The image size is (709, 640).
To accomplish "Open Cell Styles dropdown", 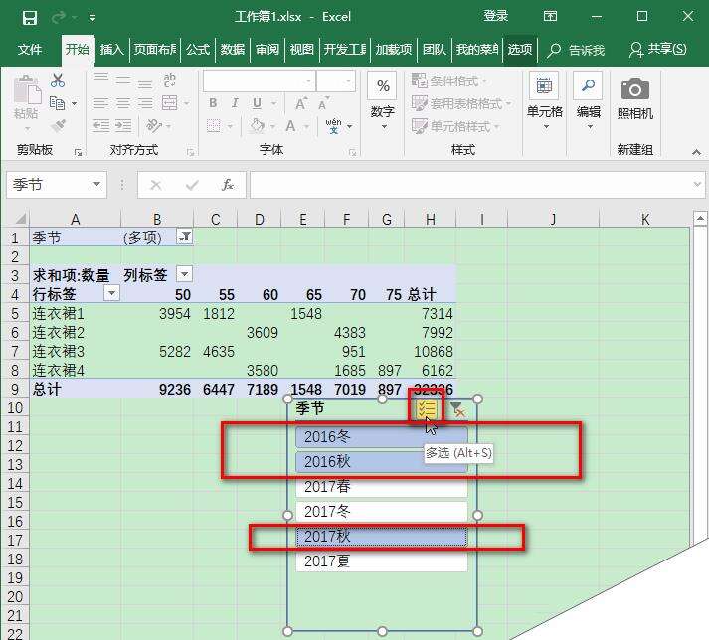I will [455, 126].
